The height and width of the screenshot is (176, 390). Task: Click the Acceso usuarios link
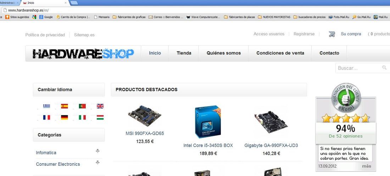(x=269, y=34)
